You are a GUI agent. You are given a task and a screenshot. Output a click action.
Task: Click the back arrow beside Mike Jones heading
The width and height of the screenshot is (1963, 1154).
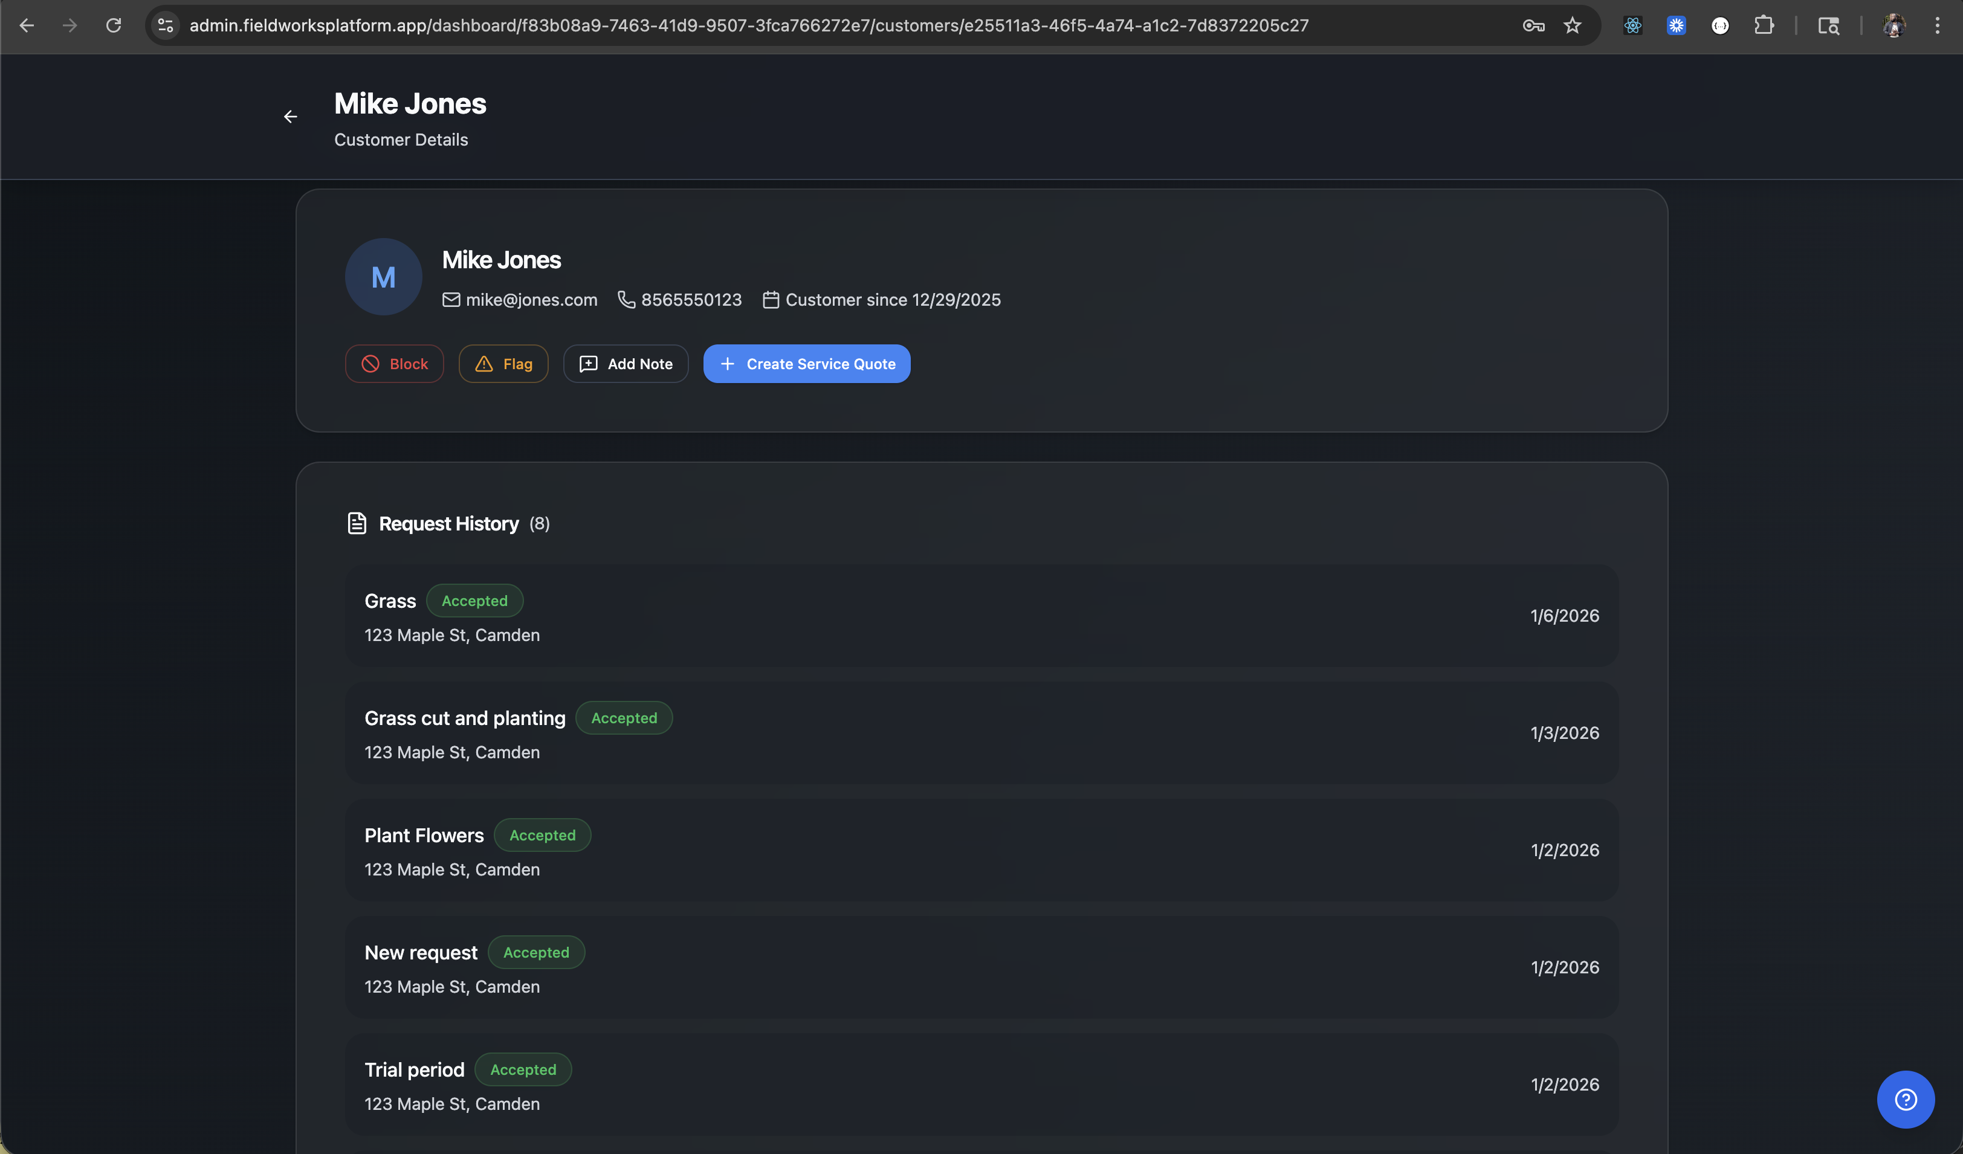point(291,117)
